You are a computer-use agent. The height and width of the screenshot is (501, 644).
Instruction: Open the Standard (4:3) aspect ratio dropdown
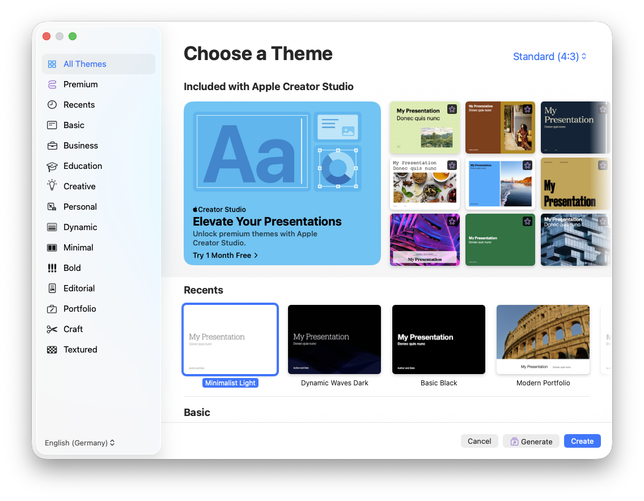pyautogui.click(x=549, y=57)
